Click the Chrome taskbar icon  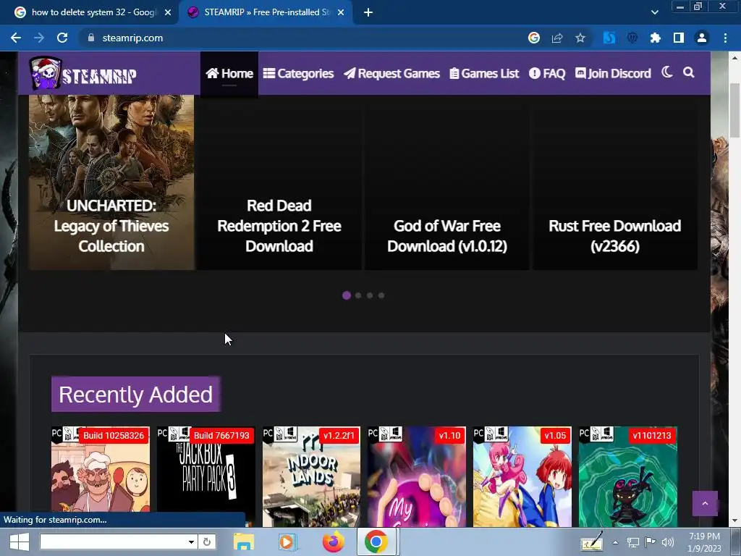tap(376, 542)
